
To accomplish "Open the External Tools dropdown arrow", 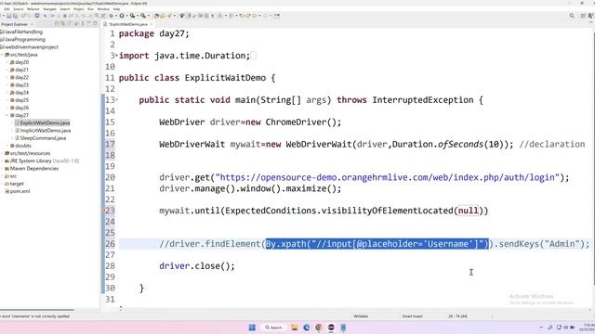I will [149, 16].
